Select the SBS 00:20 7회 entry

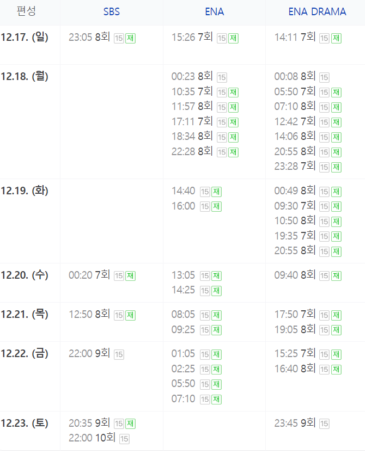(89, 275)
